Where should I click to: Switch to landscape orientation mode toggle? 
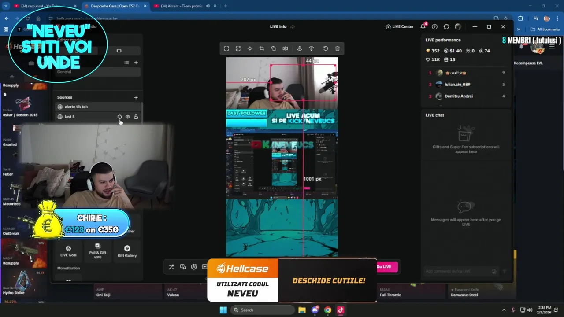(119, 51)
